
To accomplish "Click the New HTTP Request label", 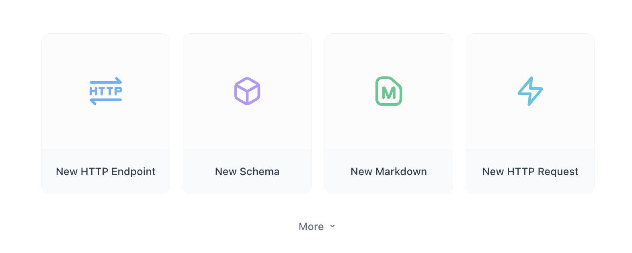I will pos(530,171).
